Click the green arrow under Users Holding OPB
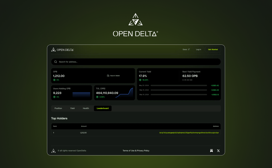 click(54, 97)
